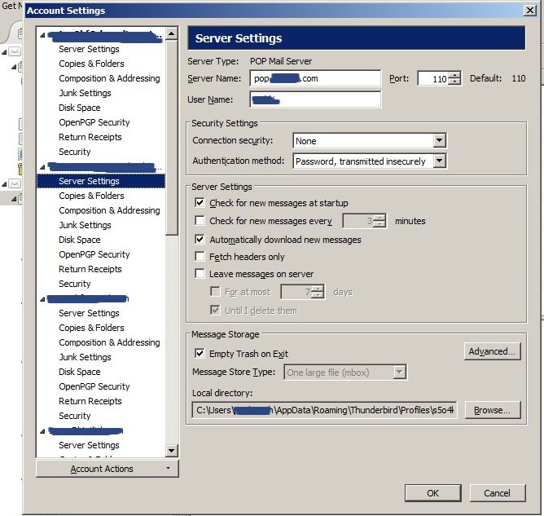The width and height of the screenshot is (544, 516).
Task: Click Browse... for the local directory
Action: click(x=493, y=410)
